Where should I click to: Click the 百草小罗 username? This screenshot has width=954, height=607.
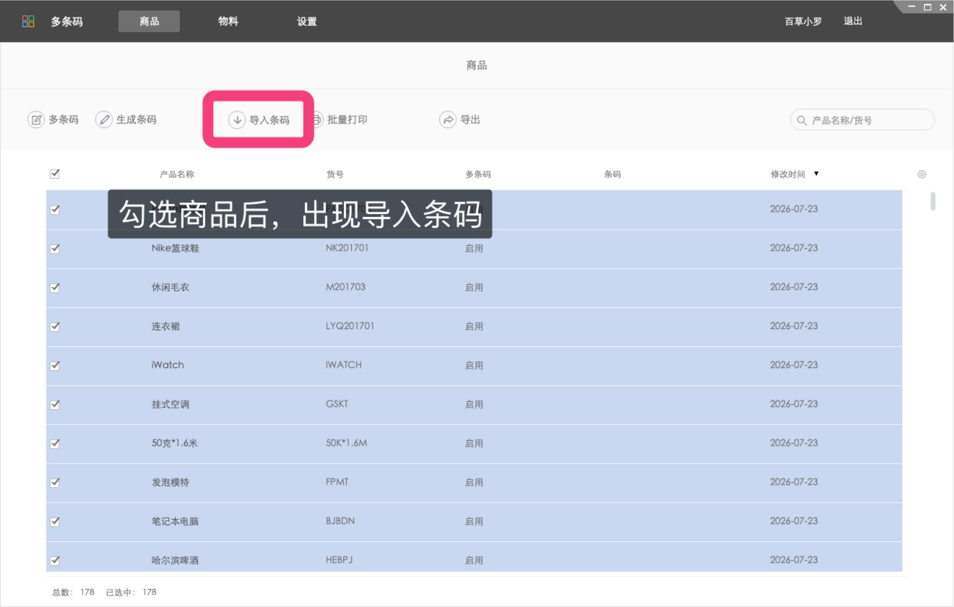803,21
